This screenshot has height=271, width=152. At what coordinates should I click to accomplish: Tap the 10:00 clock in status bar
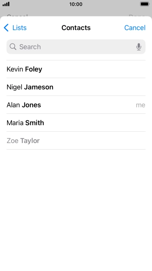[76, 4]
